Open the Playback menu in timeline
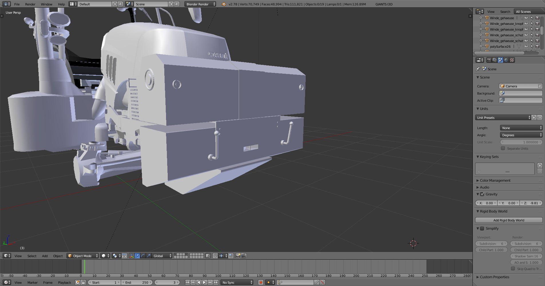Screen dimensions: 545x286 [64, 282]
